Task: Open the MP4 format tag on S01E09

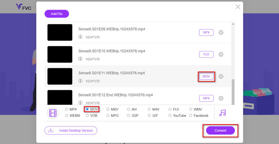Action: pos(206,32)
